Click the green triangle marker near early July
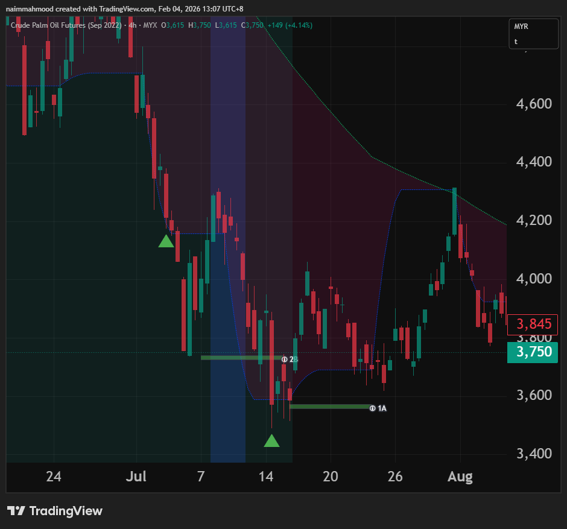The width and height of the screenshot is (567, 529). click(x=166, y=241)
